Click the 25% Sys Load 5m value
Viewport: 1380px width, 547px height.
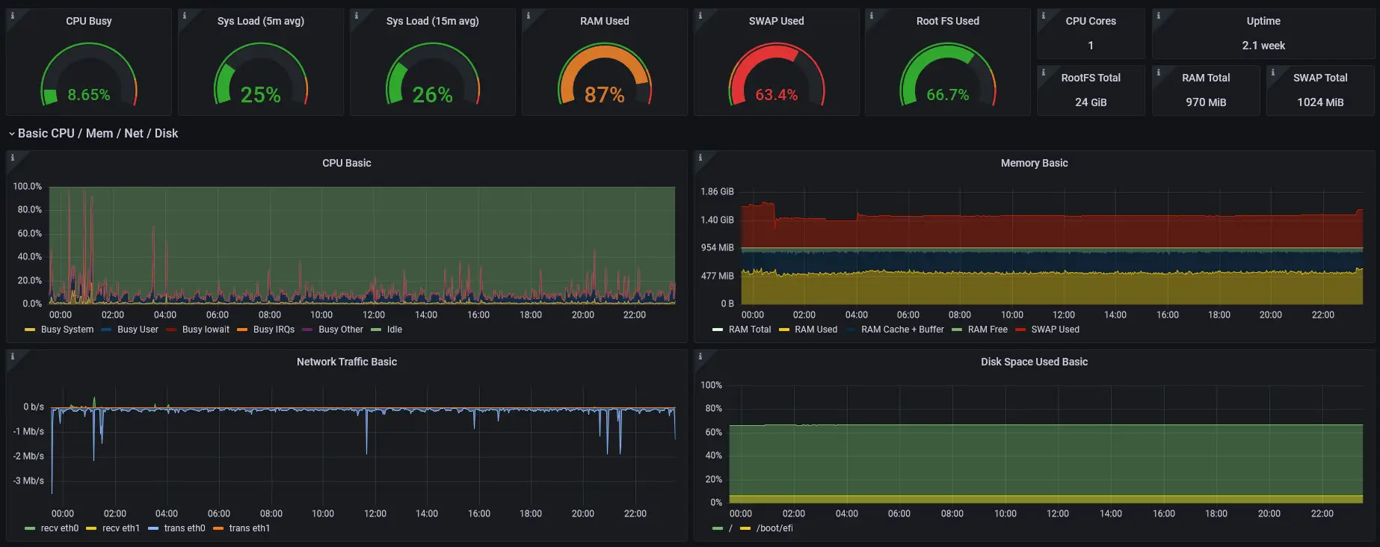[x=261, y=95]
